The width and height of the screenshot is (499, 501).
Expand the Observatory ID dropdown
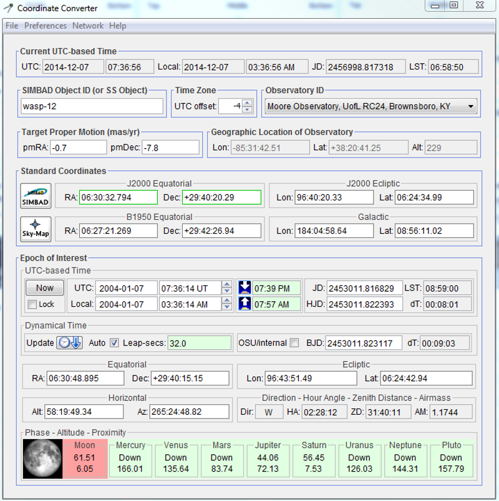pyautogui.click(x=470, y=107)
